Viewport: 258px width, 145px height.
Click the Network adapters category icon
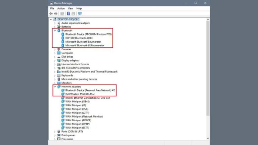[x=59, y=87]
